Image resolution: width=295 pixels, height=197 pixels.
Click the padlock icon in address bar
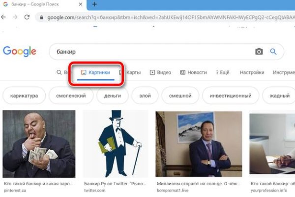(41, 17)
